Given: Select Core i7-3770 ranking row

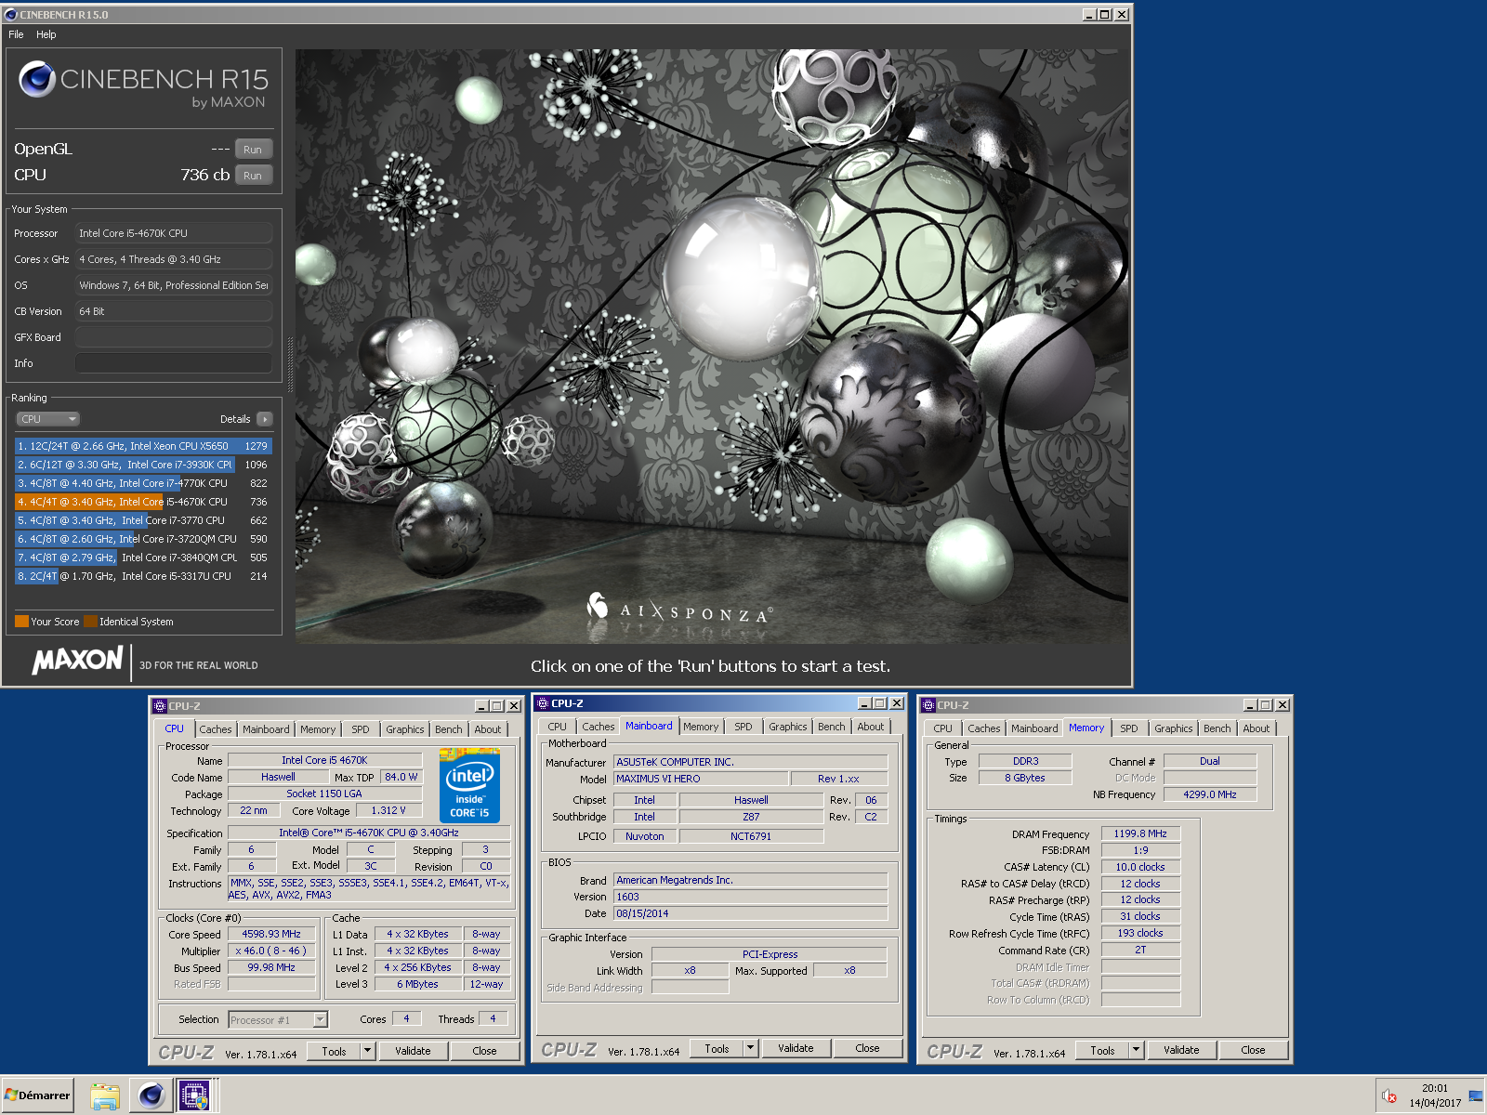Looking at the screenshot, I should point(143,520).
